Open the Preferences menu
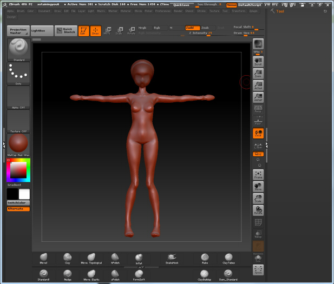The width and height of the screenshot is (334, 284). coord(162,11)
